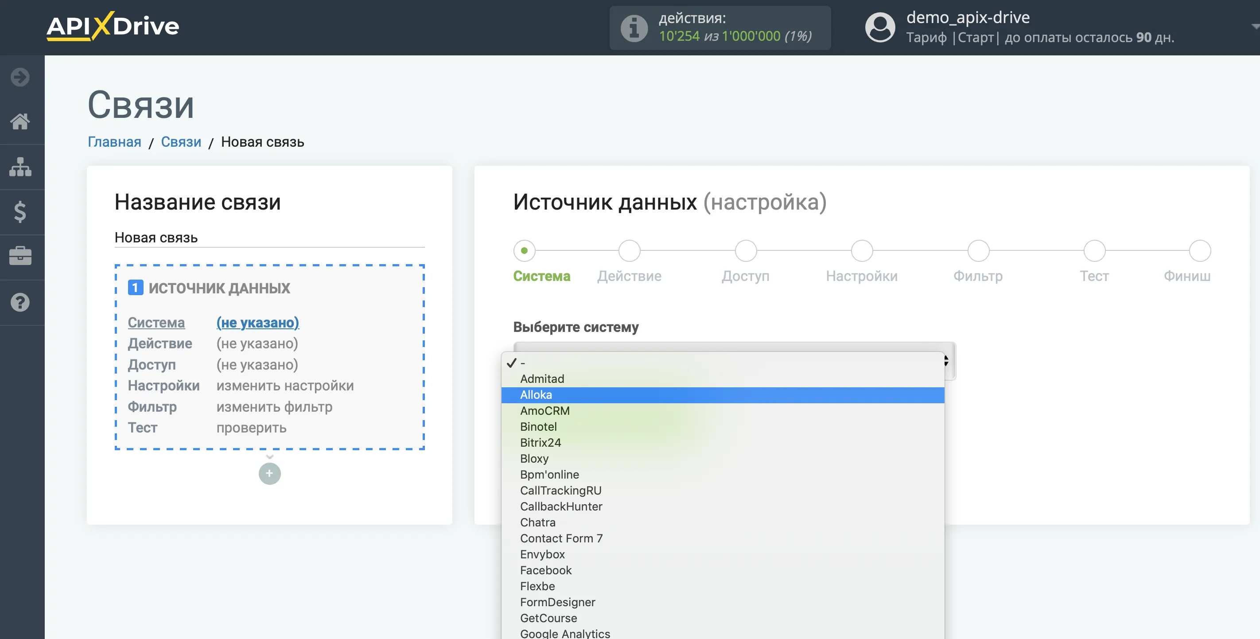
Task: Select the Фильтр step circle
Action: (x=978, y=250)
